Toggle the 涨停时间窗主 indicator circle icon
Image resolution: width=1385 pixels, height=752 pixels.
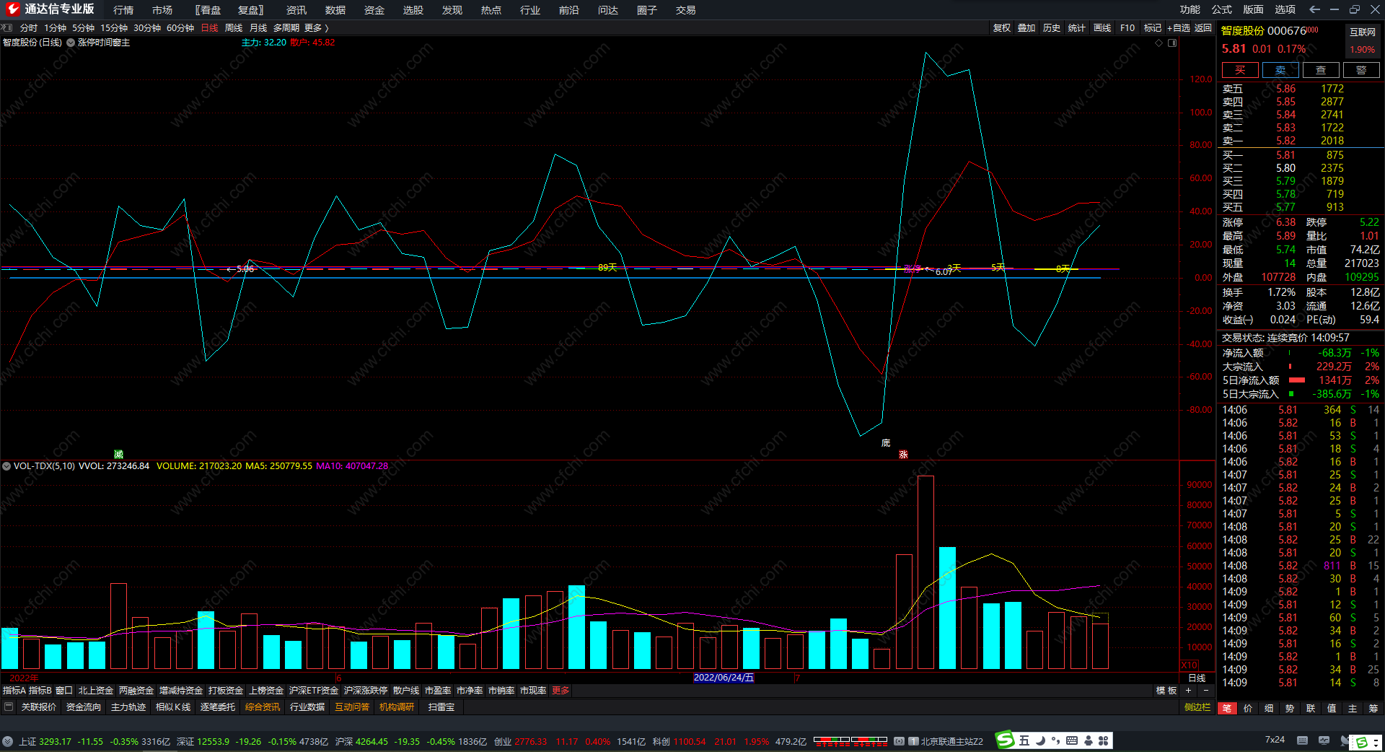tap(71, 43)
